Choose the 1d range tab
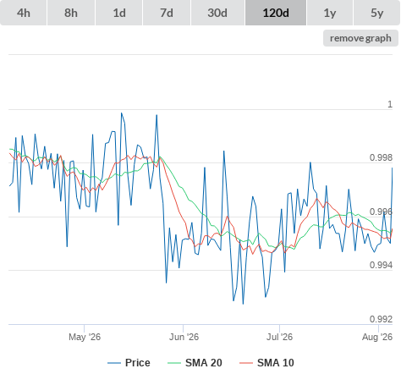This screenshot has height=385, width=401. coord(119,13)
